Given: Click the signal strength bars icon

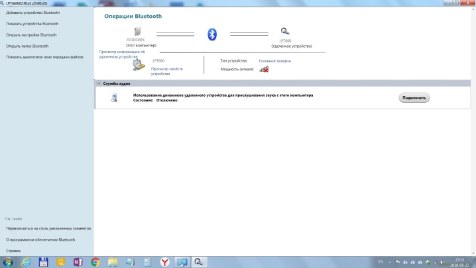Looking at the screenshot, I should (x=264, y=69).
